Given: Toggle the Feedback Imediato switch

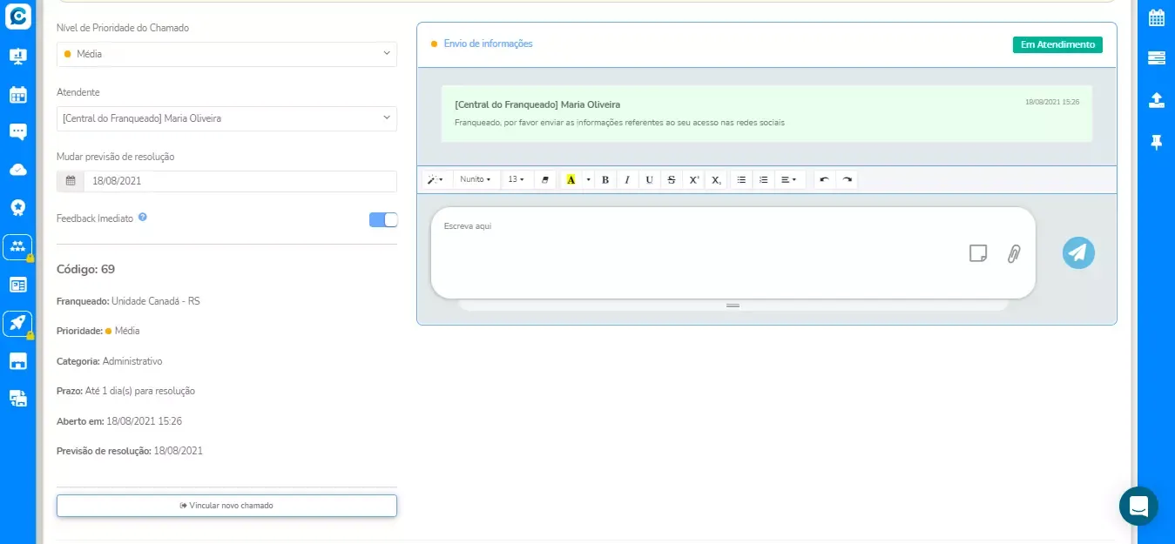Looking at the screenshot, I should [383, 219].
